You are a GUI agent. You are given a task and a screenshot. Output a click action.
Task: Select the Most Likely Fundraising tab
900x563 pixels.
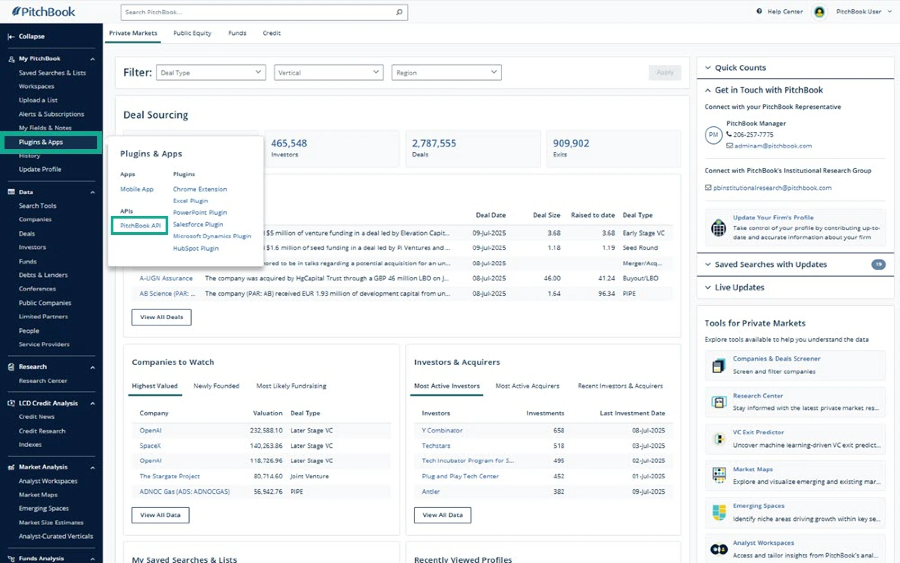click(291, 386)
